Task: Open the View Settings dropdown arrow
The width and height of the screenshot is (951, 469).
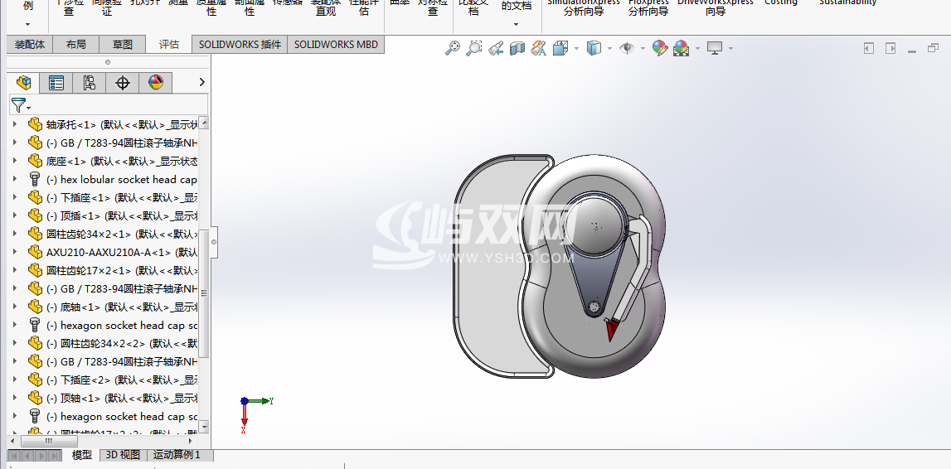Action: point(730,49)
